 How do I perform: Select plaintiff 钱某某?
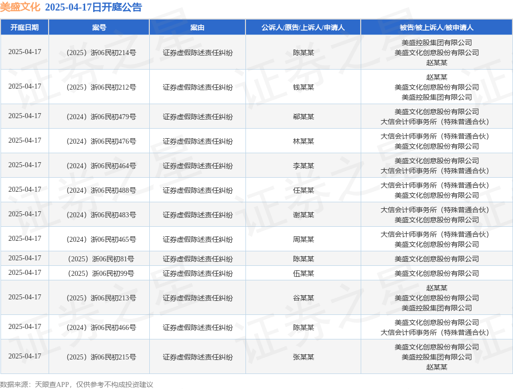click(x=303, y=87)
